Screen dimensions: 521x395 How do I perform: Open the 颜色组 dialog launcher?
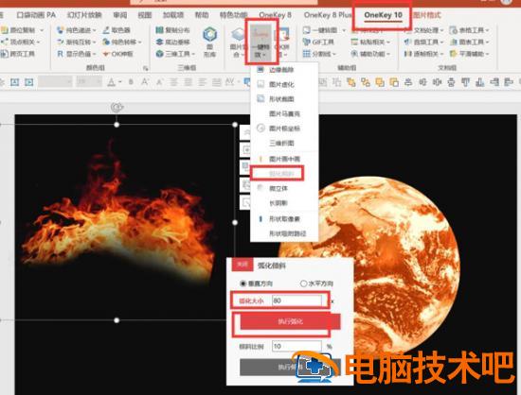pyautogui.click(x=145, y=68)
